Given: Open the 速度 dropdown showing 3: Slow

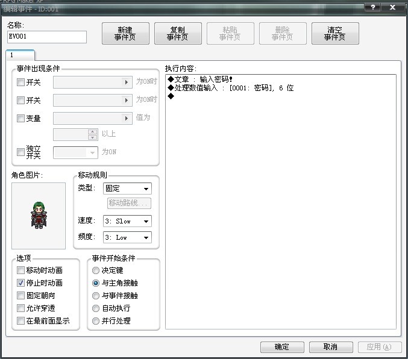Looking at the screenshot, I should pyautogui.click(x=127, y=222).
